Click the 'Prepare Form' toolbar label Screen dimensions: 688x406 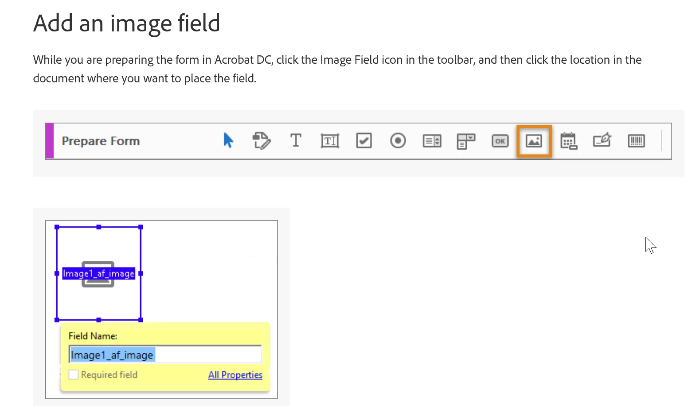tap(101, 141)
